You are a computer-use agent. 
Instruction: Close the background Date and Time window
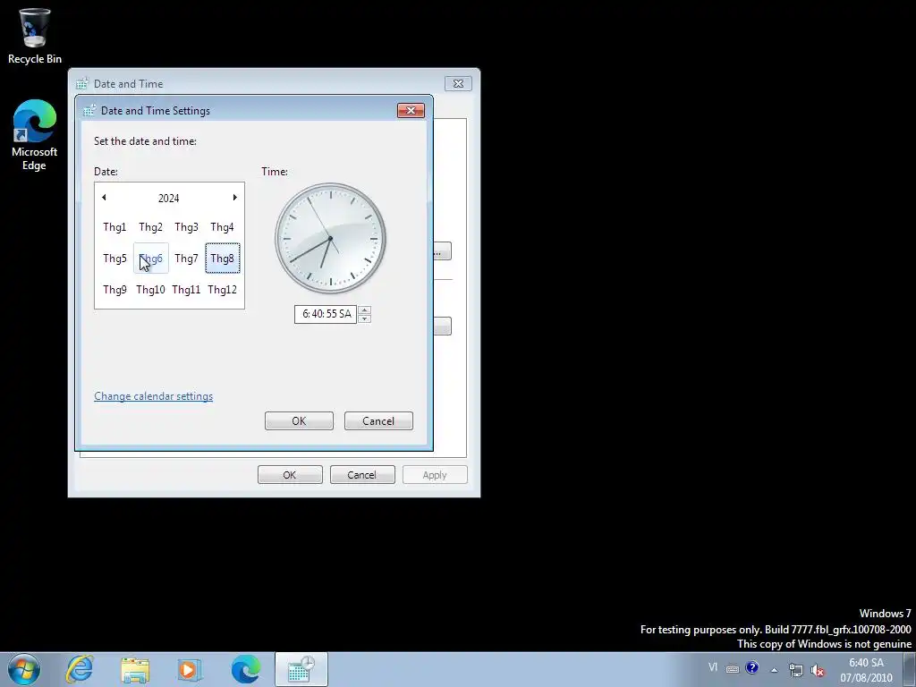459,83
